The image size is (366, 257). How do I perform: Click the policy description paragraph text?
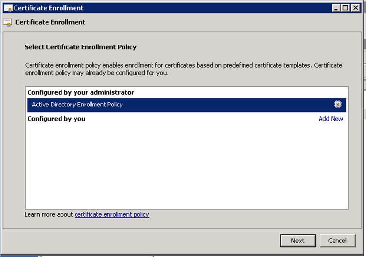183,69
